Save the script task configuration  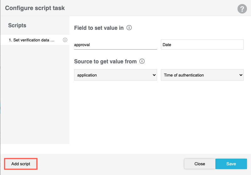coord(231,164)
